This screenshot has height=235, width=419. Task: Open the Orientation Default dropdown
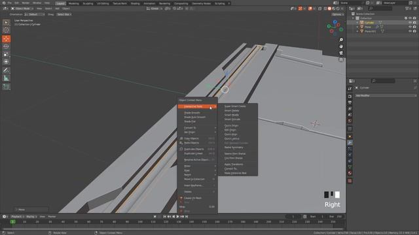pos(35,14)
